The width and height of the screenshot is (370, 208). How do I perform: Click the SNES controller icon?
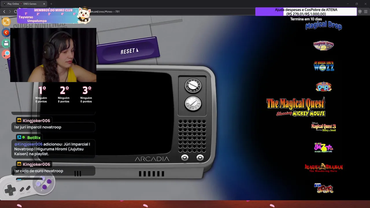(x=28, y=187)
